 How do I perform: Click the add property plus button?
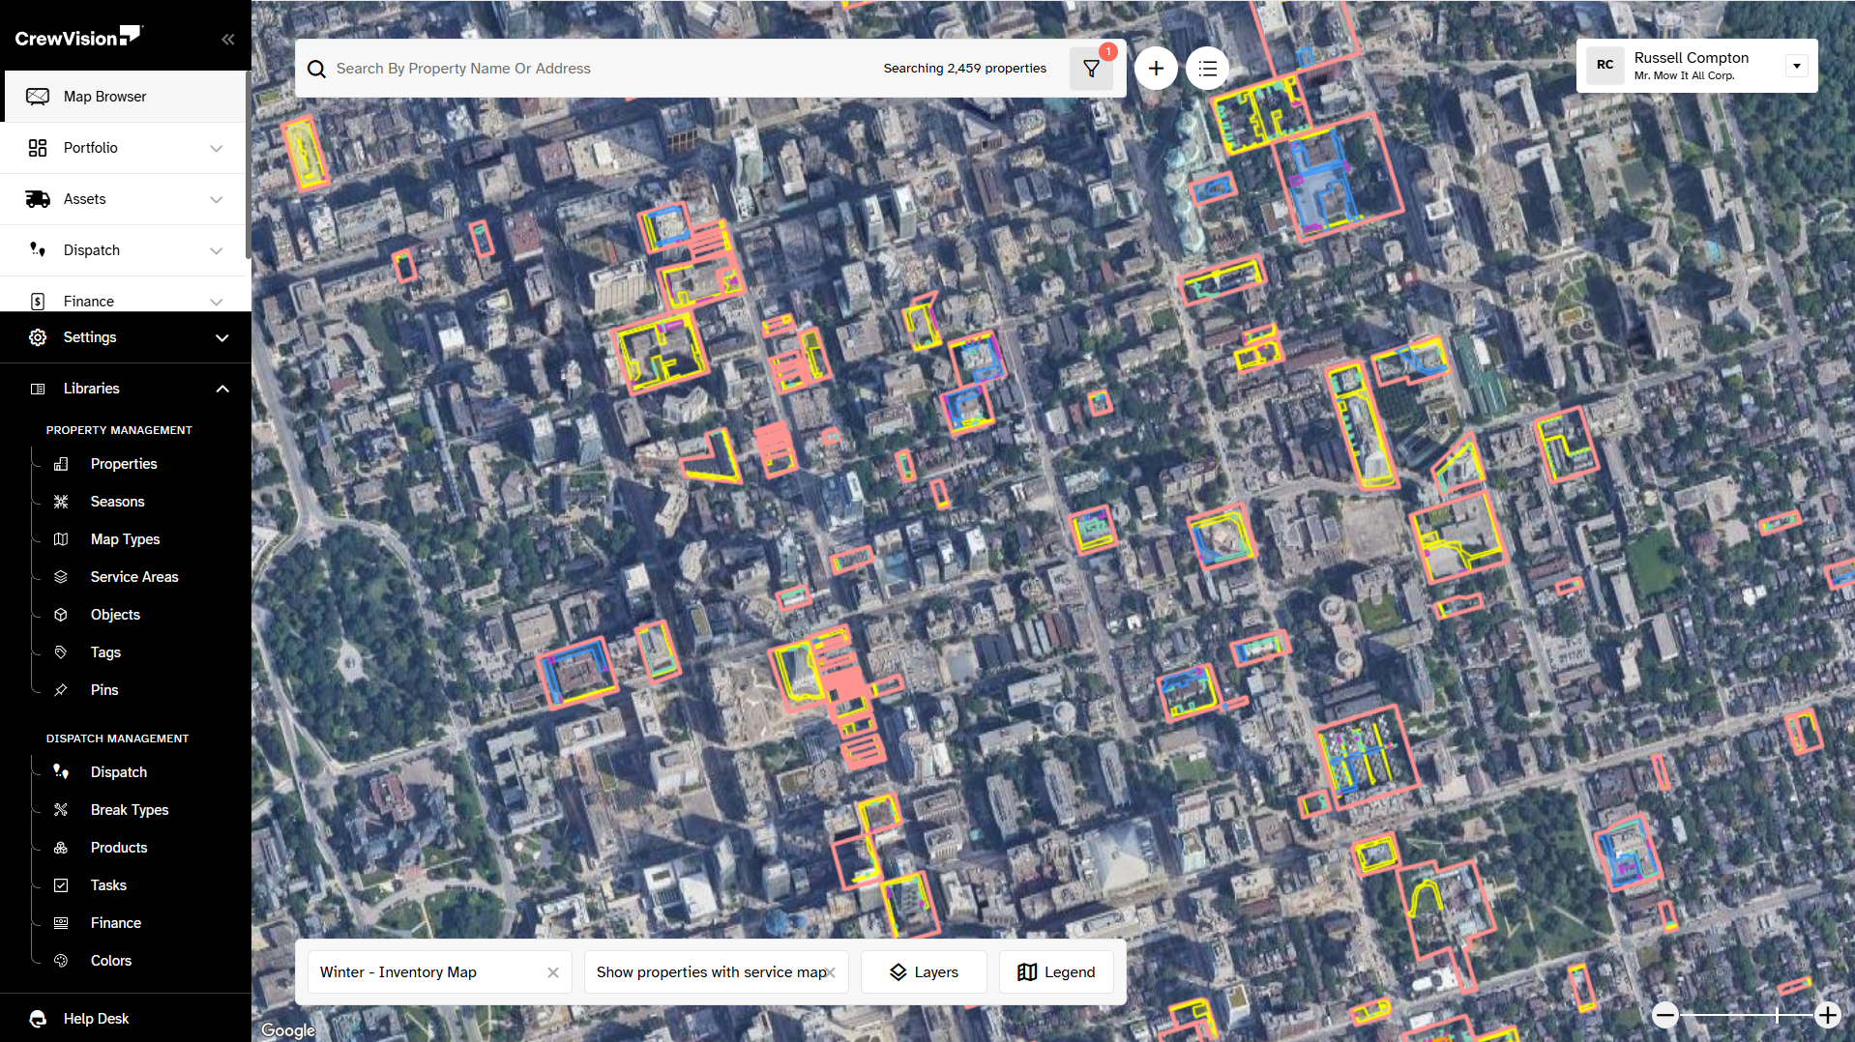1156,69
